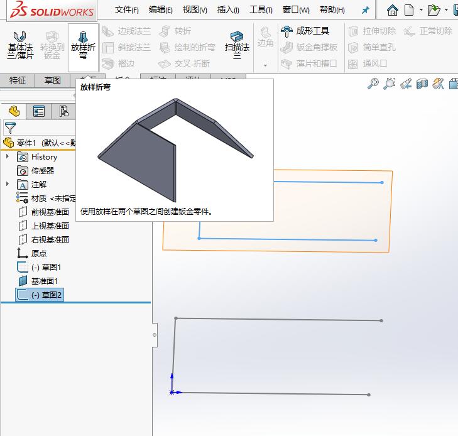
Task: Switch to the 特征 (Features) tab
Action: (x=18, y=80)
